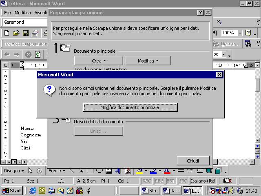Open the Forme shapes menu
Viewport: 261px width, 196px height.
coord(57,171)
